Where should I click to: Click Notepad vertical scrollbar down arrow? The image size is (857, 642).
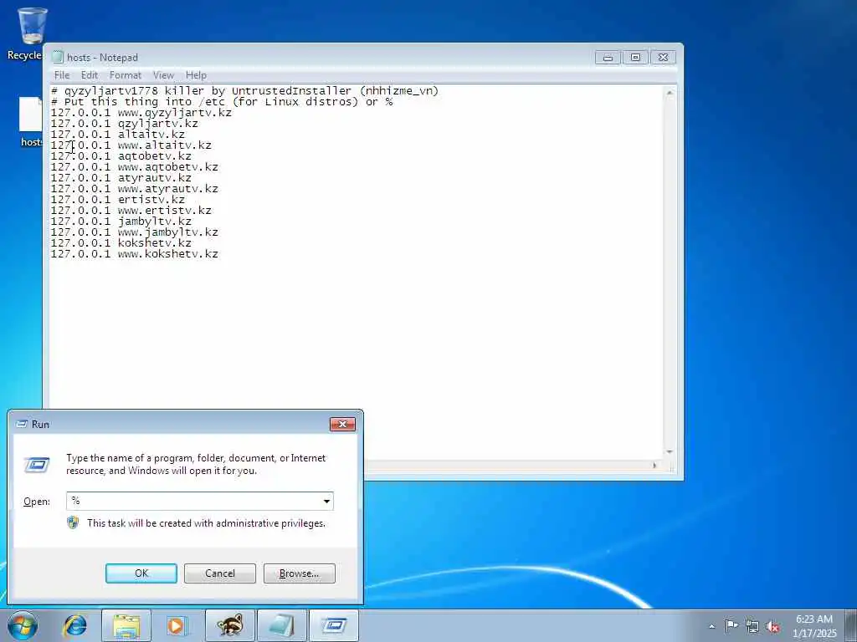(x=670, y=452)
